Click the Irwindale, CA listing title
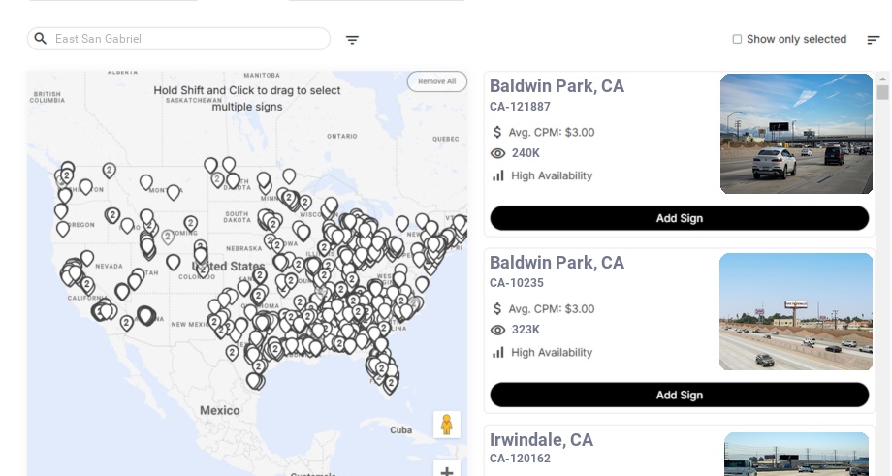 click(541, 440)
